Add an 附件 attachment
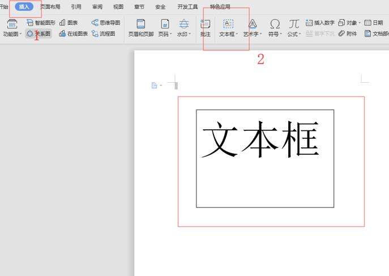389x276 pixels. pos(348,33)
